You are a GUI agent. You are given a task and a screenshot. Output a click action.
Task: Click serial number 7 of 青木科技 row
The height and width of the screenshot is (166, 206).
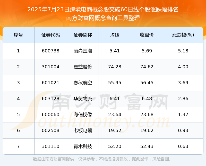pos(18,146)
